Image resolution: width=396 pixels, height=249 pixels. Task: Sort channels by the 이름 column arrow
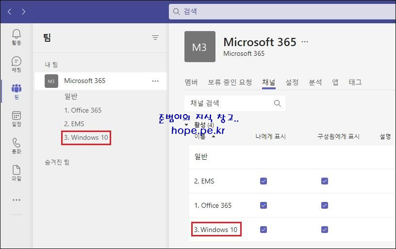pyautogui.click(x=214, y=136)
